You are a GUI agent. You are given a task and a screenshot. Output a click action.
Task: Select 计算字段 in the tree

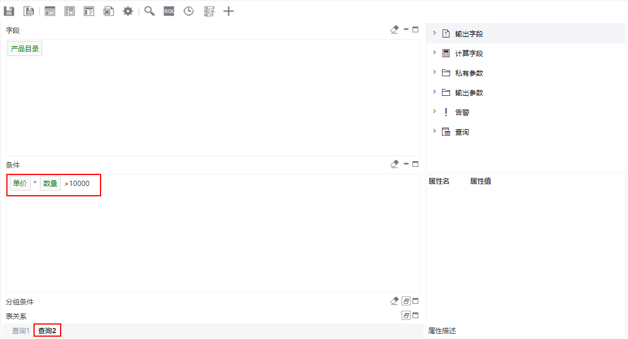pyautogui.click(x=469, y=53)
